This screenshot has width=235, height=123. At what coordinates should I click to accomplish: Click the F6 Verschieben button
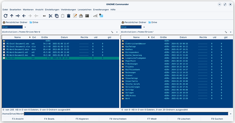tap(118, 119)
